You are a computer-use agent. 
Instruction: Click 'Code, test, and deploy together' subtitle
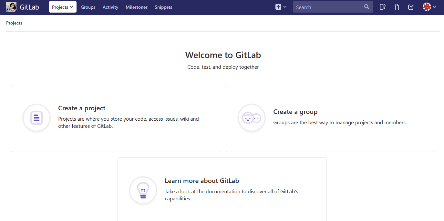pyautogui.click(x=223, y=67)
